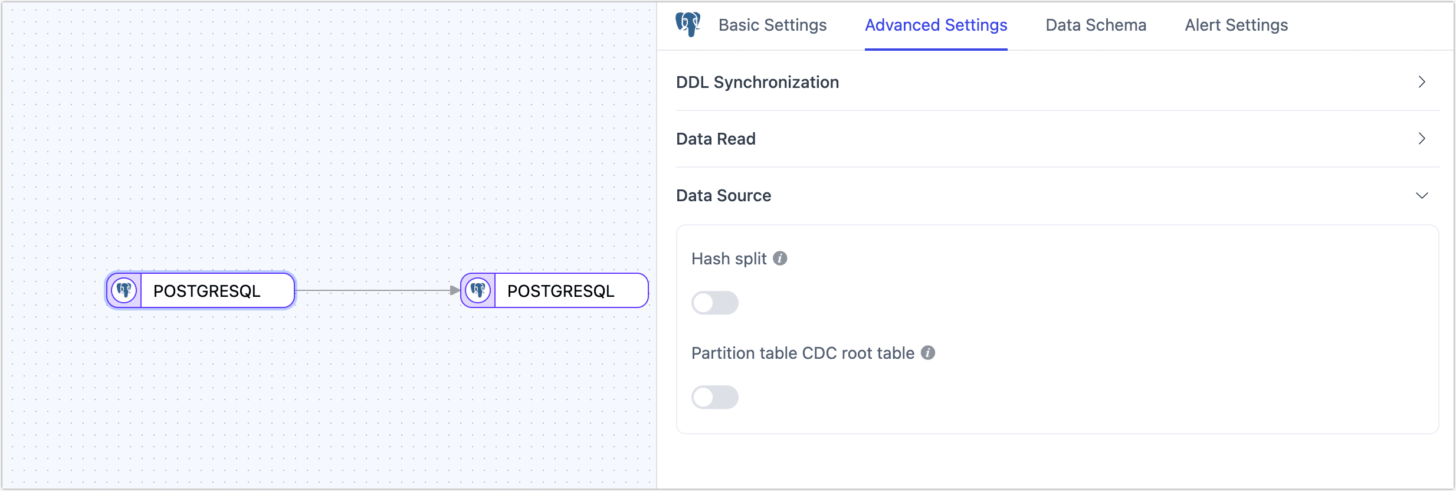Expand the DDL Synchronization section
The width and height of the screenshot is (1456, 491).
1422,82
